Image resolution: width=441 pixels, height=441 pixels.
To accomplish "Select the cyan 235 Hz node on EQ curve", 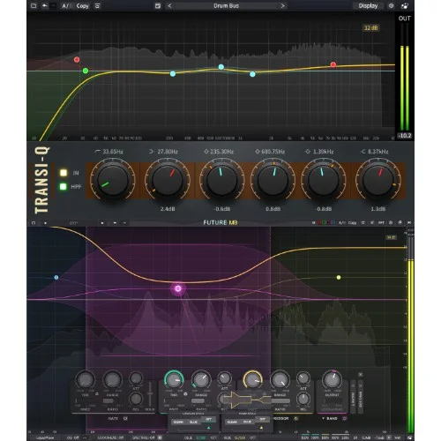I will pos(173,73).
